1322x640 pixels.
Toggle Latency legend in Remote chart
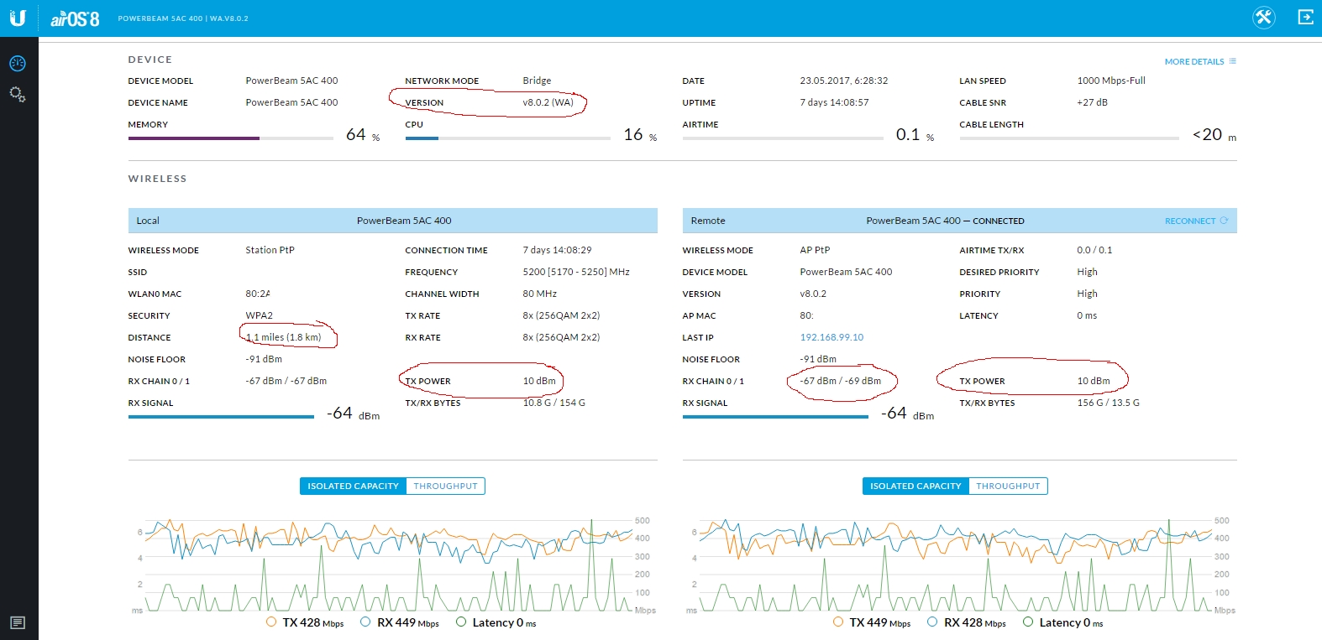(x=1063, y=622)
